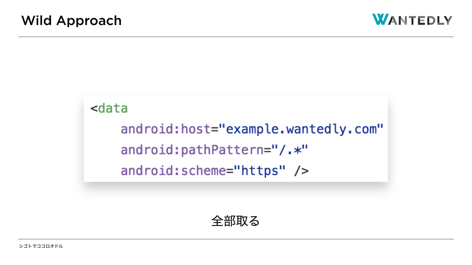Click the word Approach in title
This screenshot has width=472, height=265.
point(89,21)
